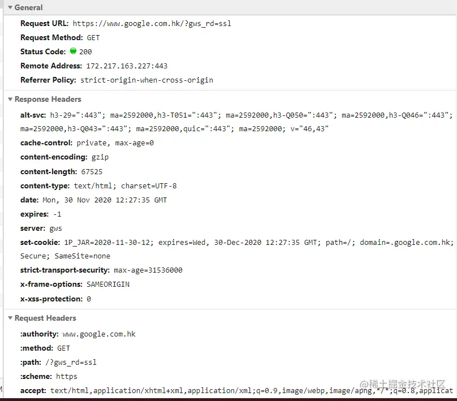The image size is (457, 401).
Task: Select the :path value /?gws_rd=ssl
Action: (x=71, y=363)
